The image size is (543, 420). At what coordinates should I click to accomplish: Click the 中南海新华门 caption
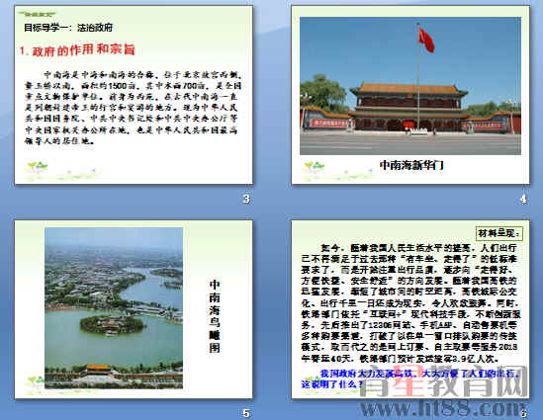click(411, 165)
